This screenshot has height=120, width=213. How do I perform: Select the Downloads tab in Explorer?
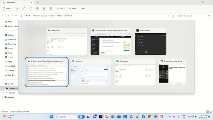(17, 2)
